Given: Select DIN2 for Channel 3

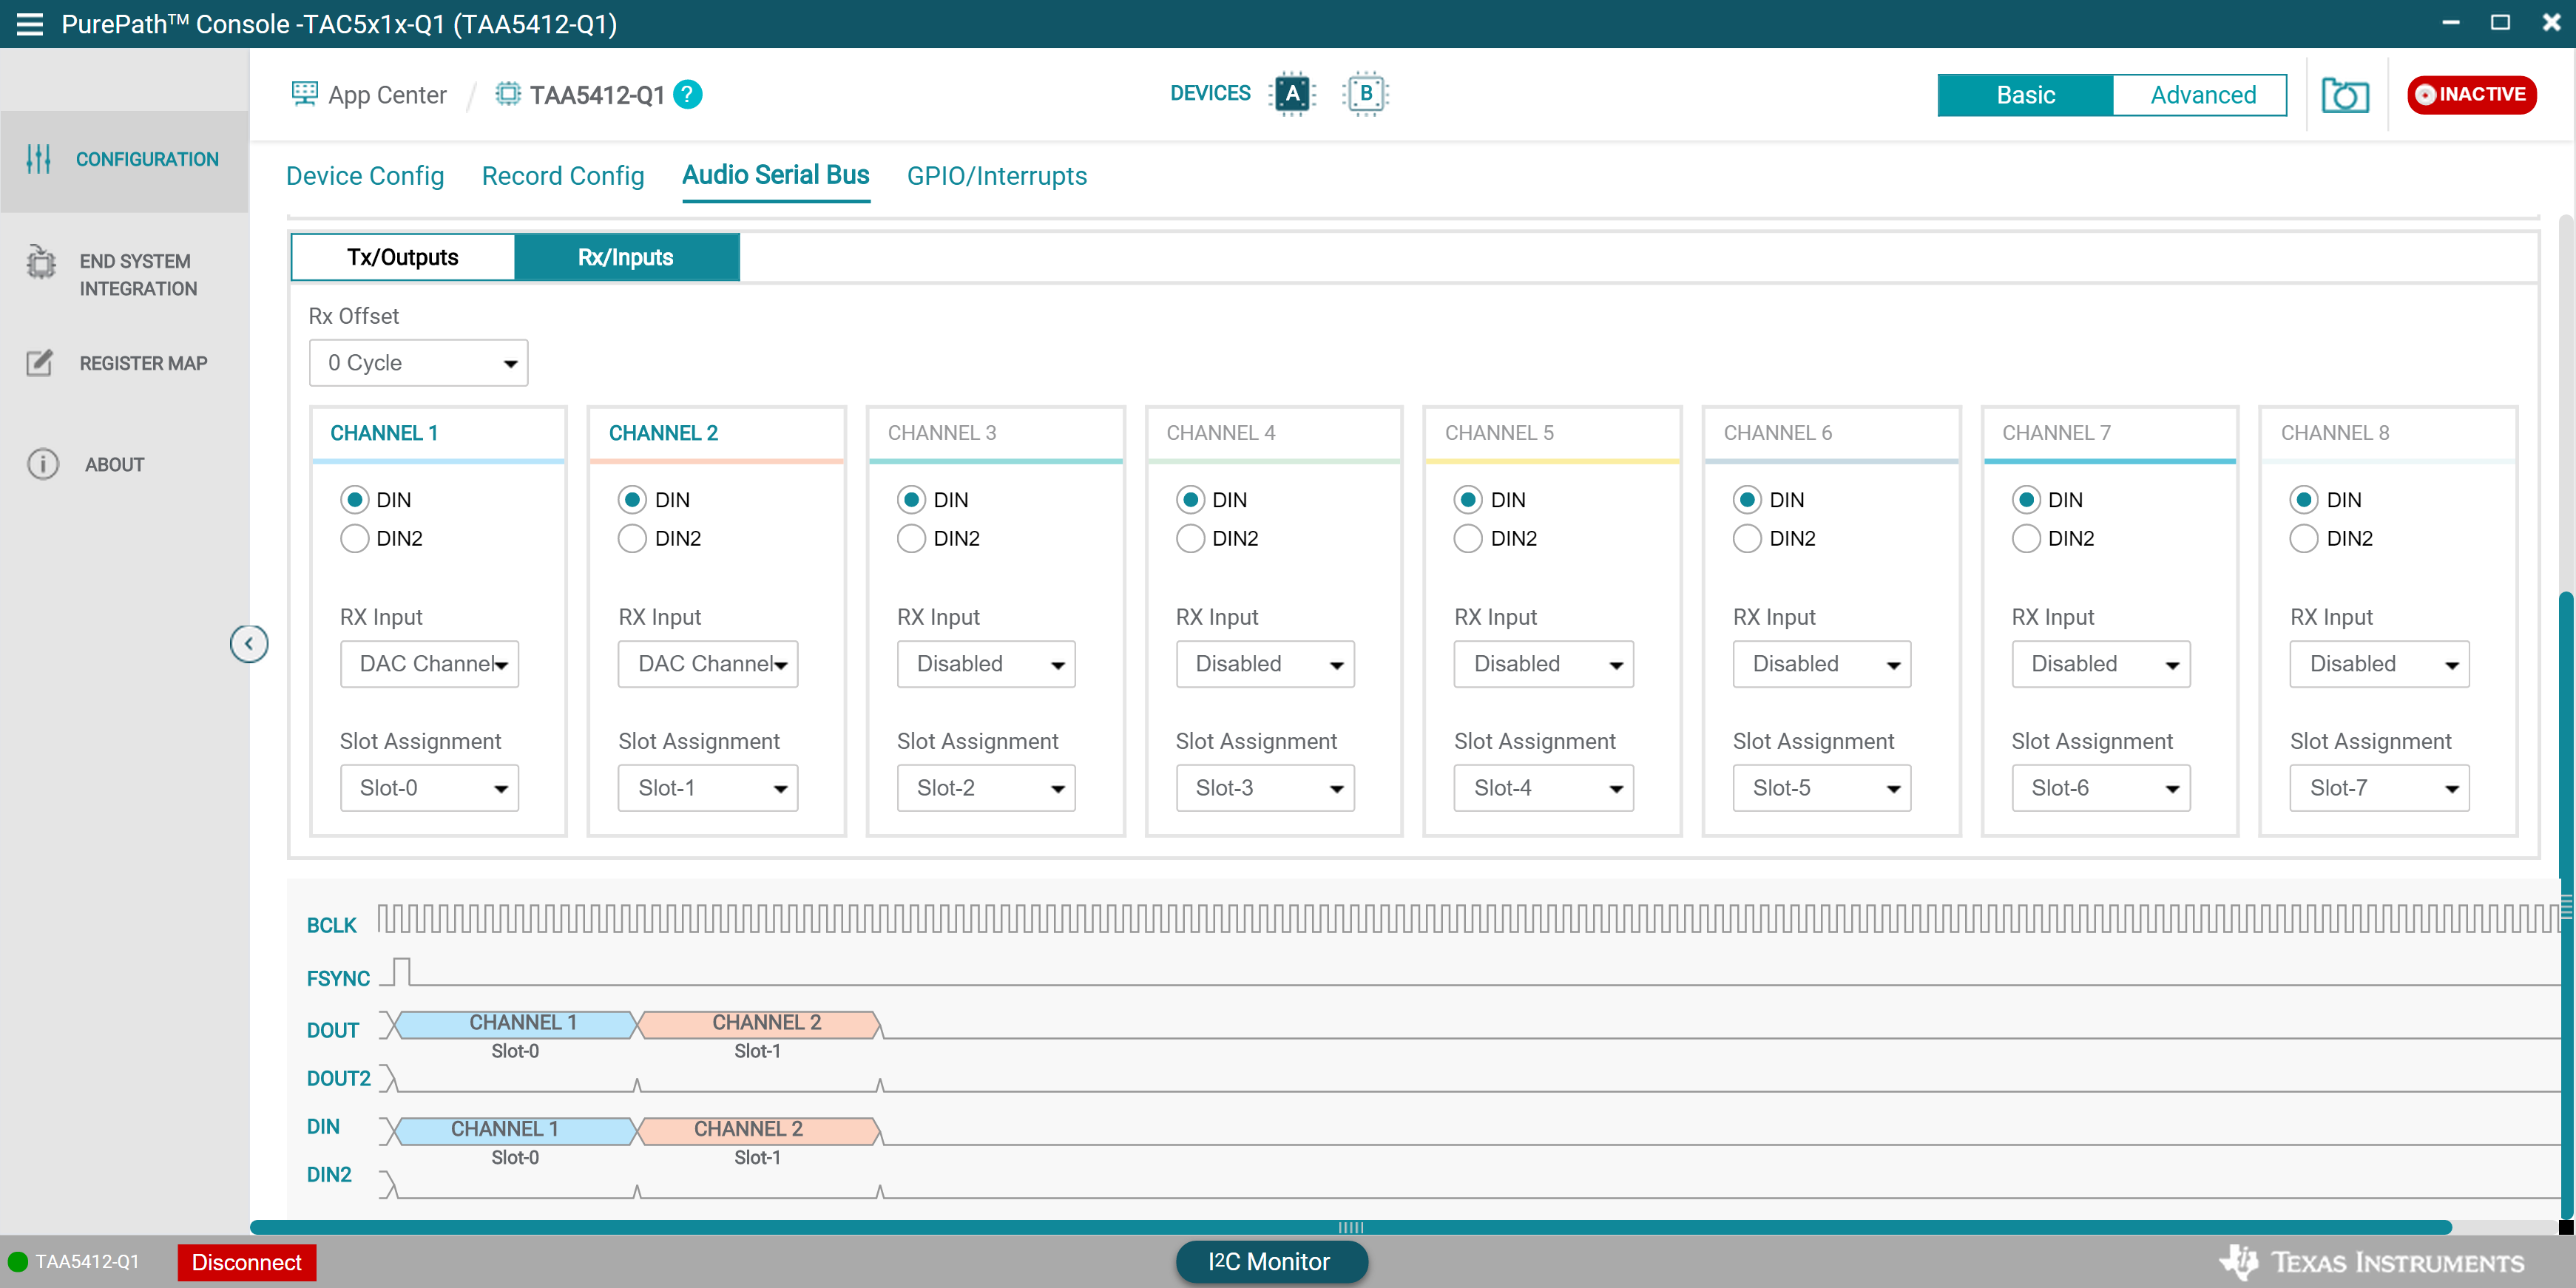Looking at the screenshot, I should [x=911, y=539].
